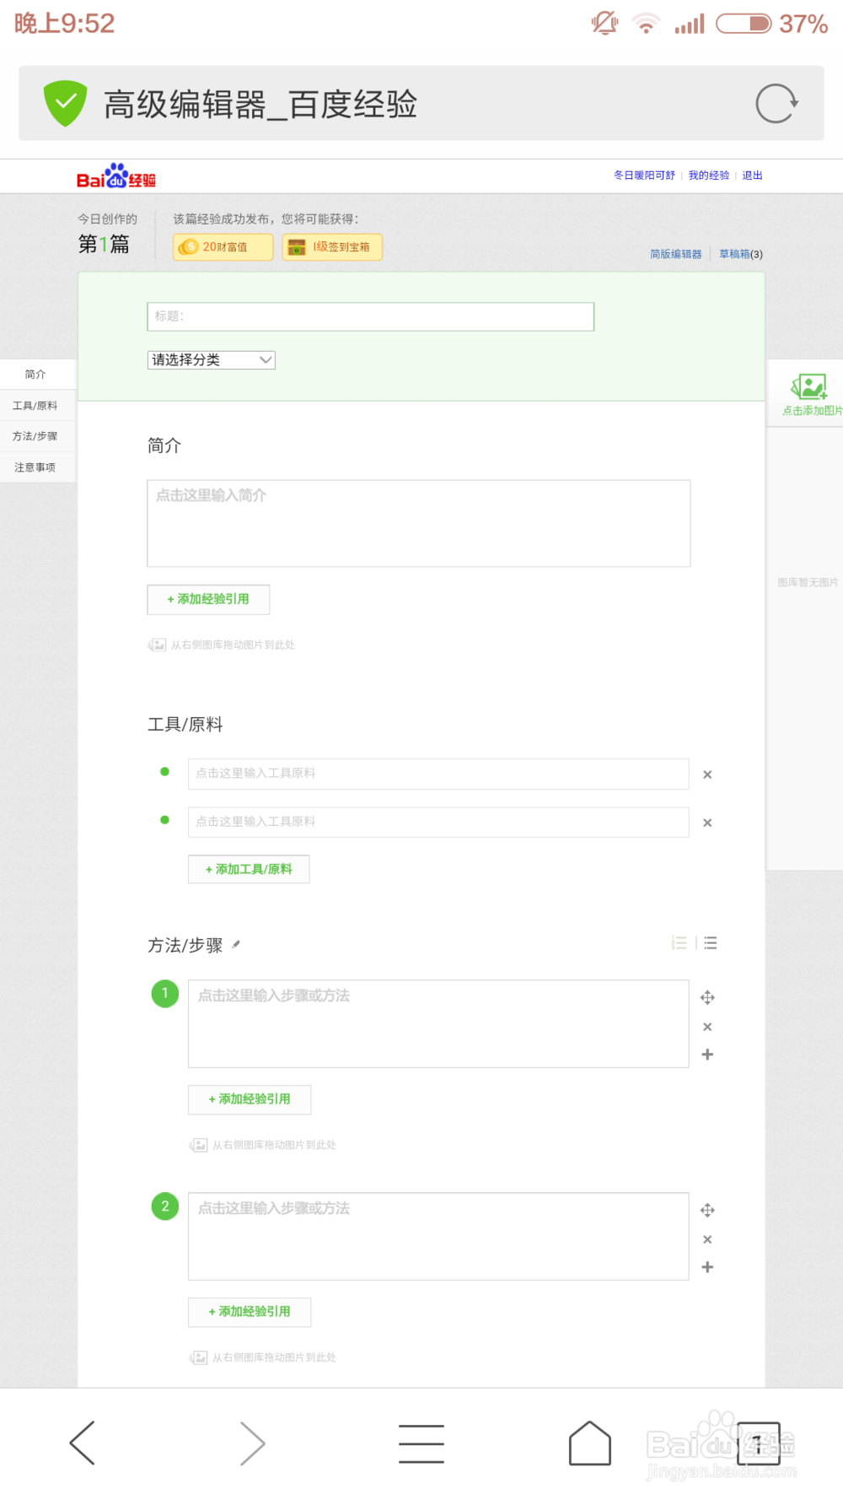This screenshot has height=1500, width=843.
Task: Reload the page with the refresh icon
Action: [x=776, y=104]
